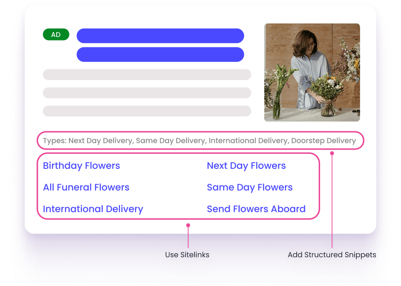Viewport: 401px width, 286px height.
Task: Open the All Funeral Flowers sitelink
Action: (x=86, y=188)
